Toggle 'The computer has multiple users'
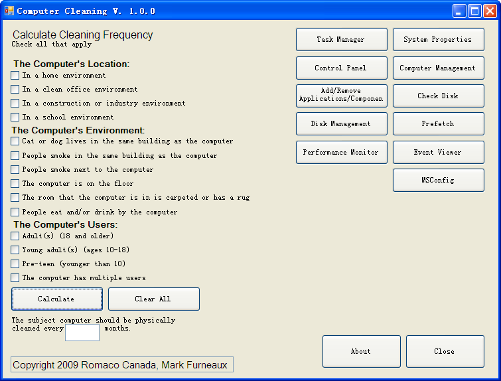This screenshot has width=501, height=381. point(15,278)
